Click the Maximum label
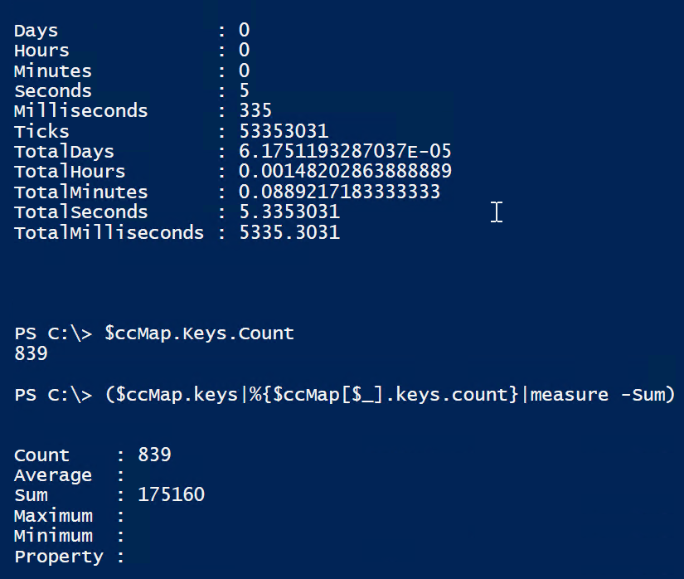Screen dimensions: 684x579 pyautogui.click(x=53, y=516)
